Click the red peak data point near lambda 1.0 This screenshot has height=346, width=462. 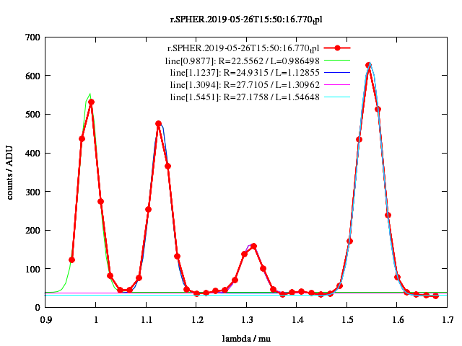pos(91,102)
